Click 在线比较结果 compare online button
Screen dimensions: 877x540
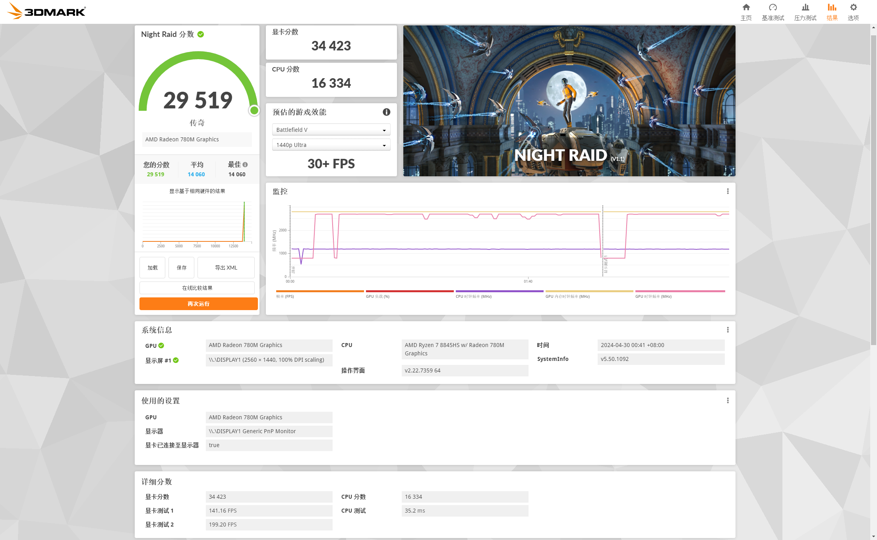(197, 288)
